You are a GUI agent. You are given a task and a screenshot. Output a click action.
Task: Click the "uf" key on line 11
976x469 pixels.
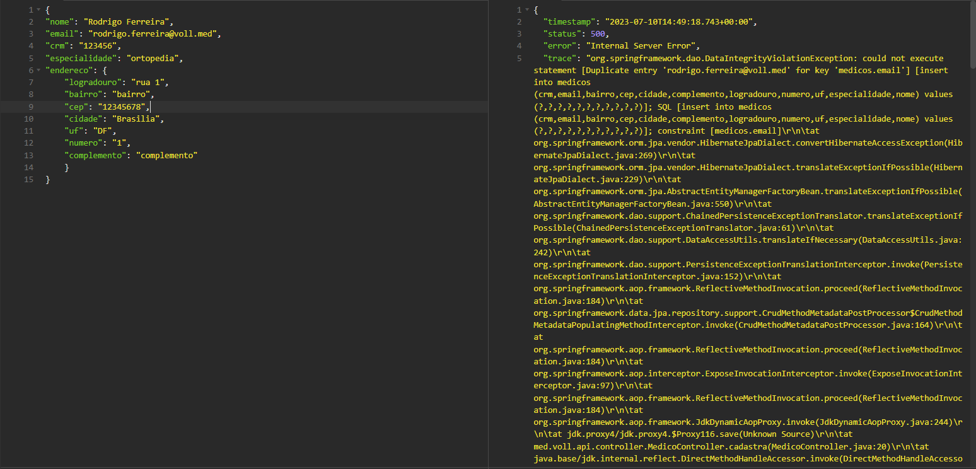[74, 131]
